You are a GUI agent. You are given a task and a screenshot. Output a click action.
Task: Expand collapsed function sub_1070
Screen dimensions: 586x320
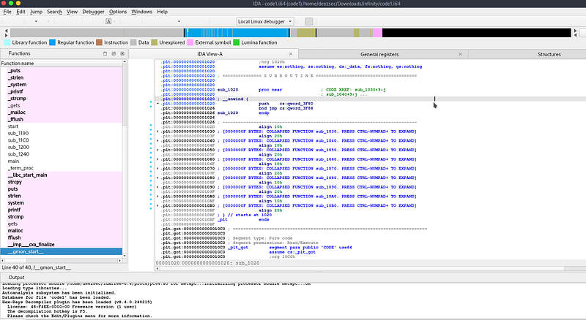(157, 169)
